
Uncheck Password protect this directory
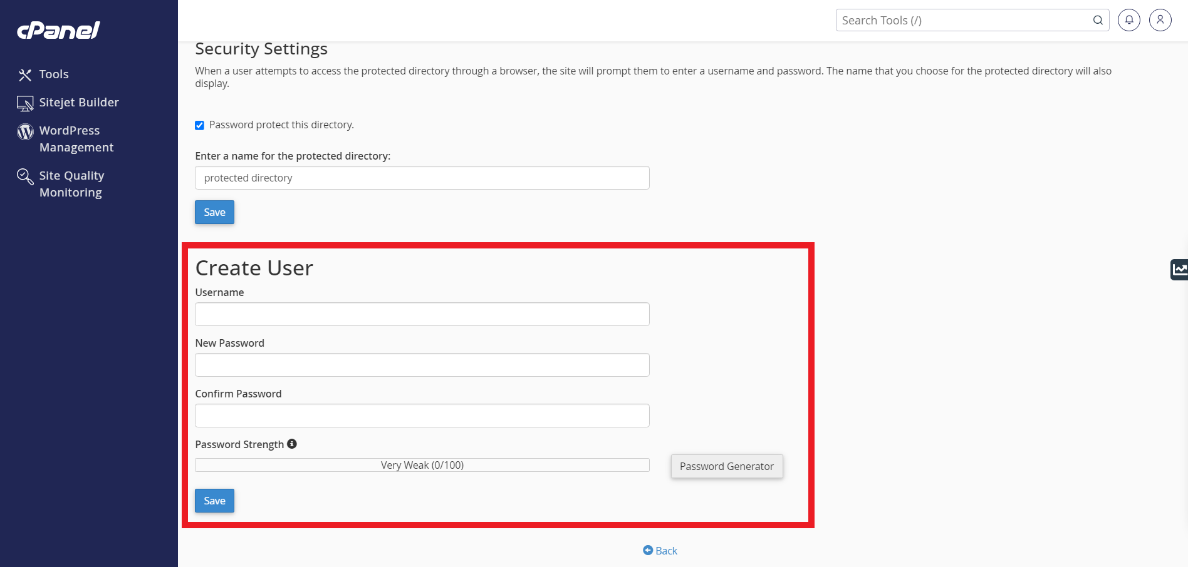point(199,125)
